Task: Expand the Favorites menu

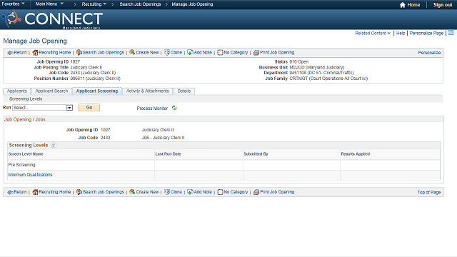Action: [13, 4]
